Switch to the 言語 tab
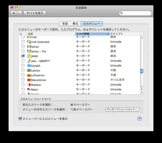 point(65,24)
